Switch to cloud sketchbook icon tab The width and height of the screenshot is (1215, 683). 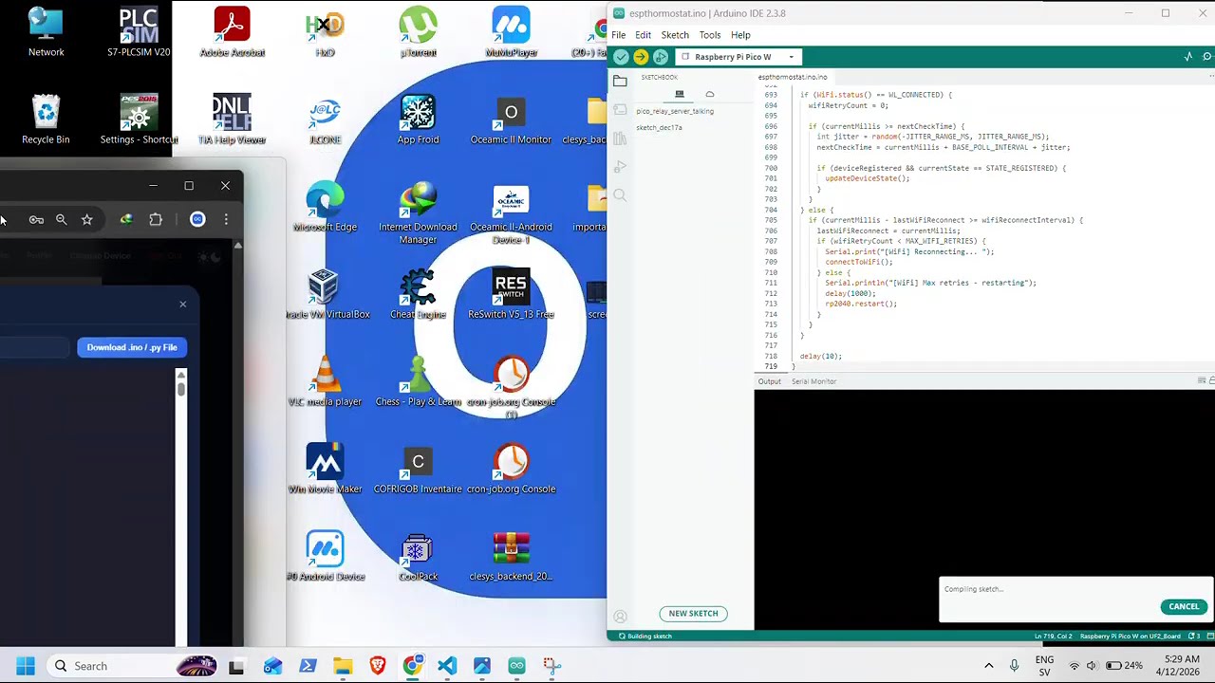tap(709, 94)
